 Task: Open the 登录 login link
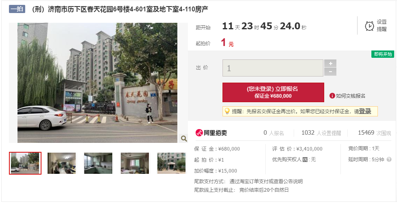[x=365, y=111]
